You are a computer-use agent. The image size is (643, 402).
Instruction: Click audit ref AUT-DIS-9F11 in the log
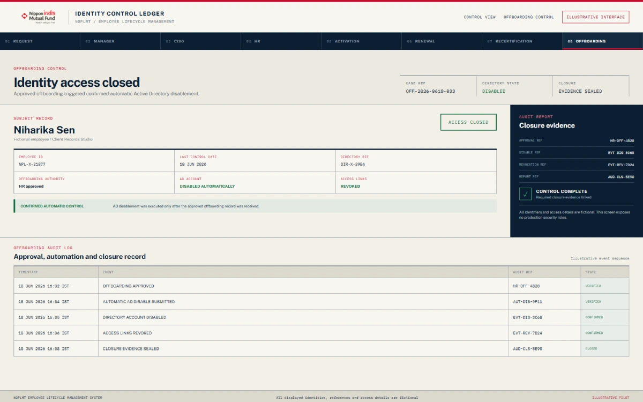click(528, 302)
